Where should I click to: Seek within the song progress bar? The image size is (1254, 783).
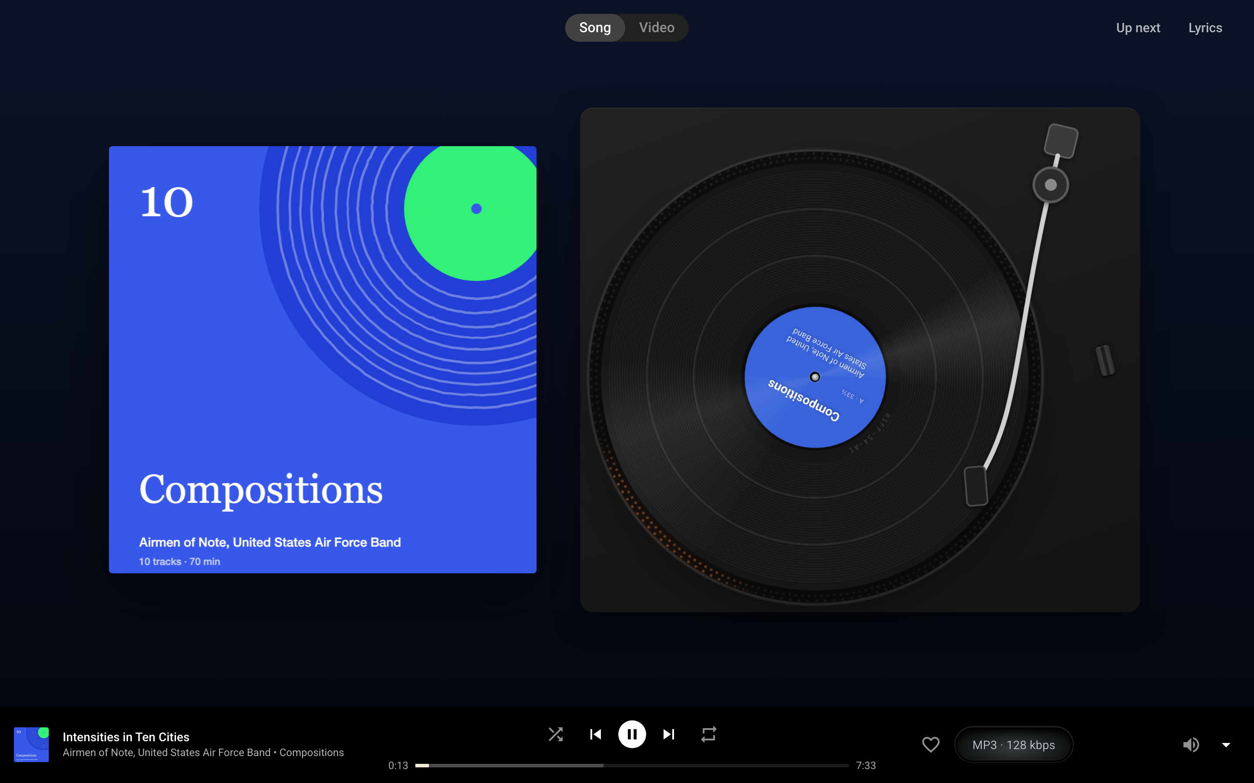[632, 766]
